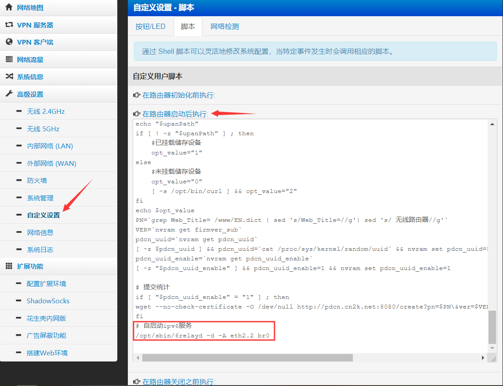Click the vertical scrollbar thumb in script box
Screen dimensions: 503x386
pyautogui.click(x=492, y=326)
